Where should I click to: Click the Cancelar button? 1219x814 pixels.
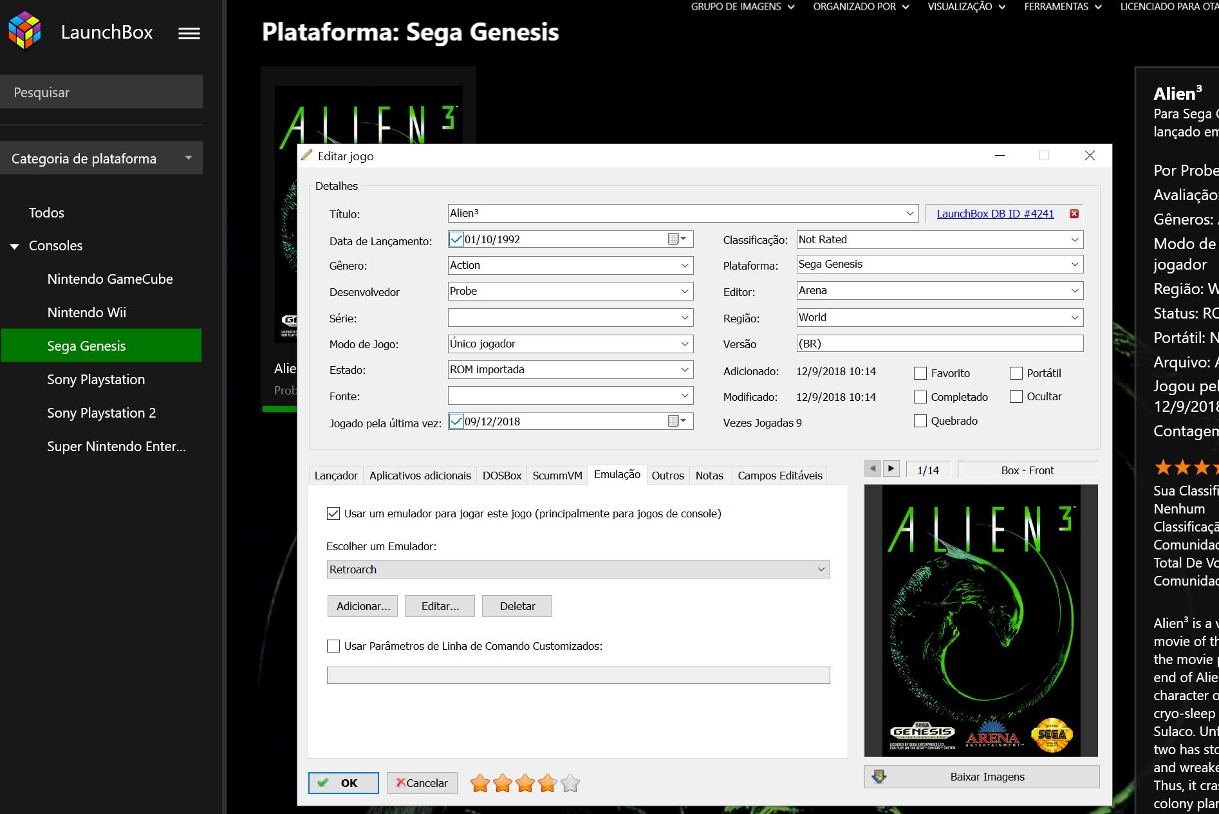[422, 783]
